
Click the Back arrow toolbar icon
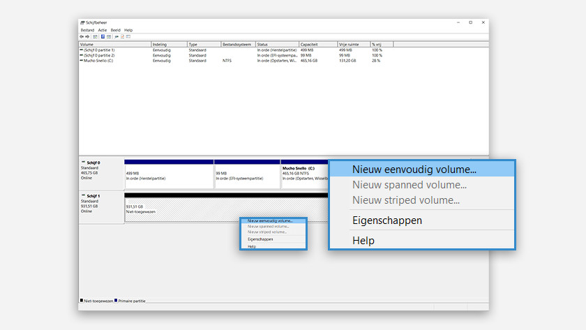pyautogui.click(x=82, y=36)
